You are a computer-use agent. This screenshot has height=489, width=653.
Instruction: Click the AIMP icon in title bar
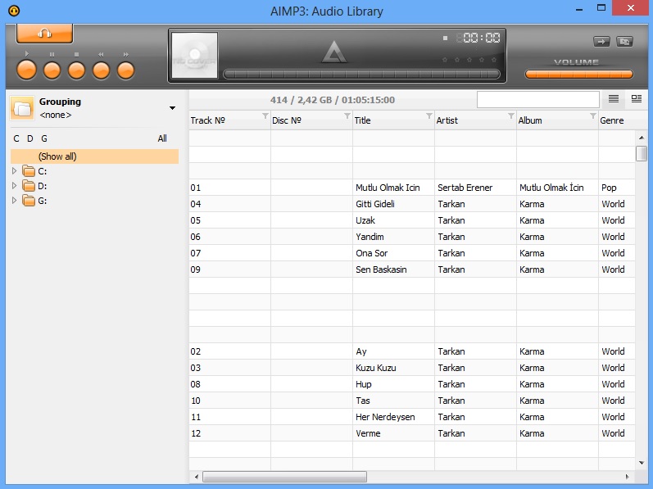(14, 11)
